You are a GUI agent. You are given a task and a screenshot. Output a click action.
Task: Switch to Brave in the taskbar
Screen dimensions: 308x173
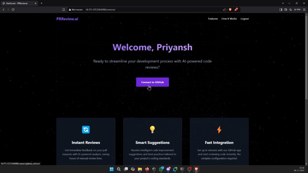pyautogui.click(x=196, y=169)
